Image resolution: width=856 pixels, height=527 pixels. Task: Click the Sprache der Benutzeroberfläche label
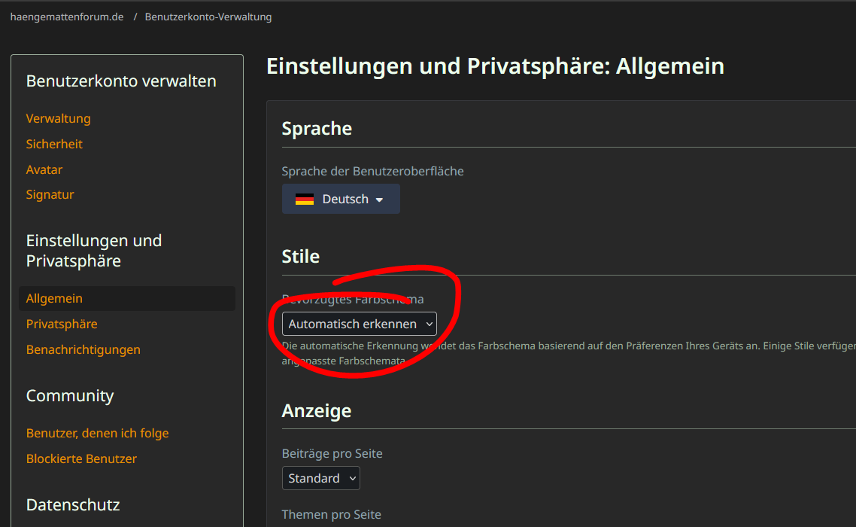pyautogui.click(x=372, y=171)
